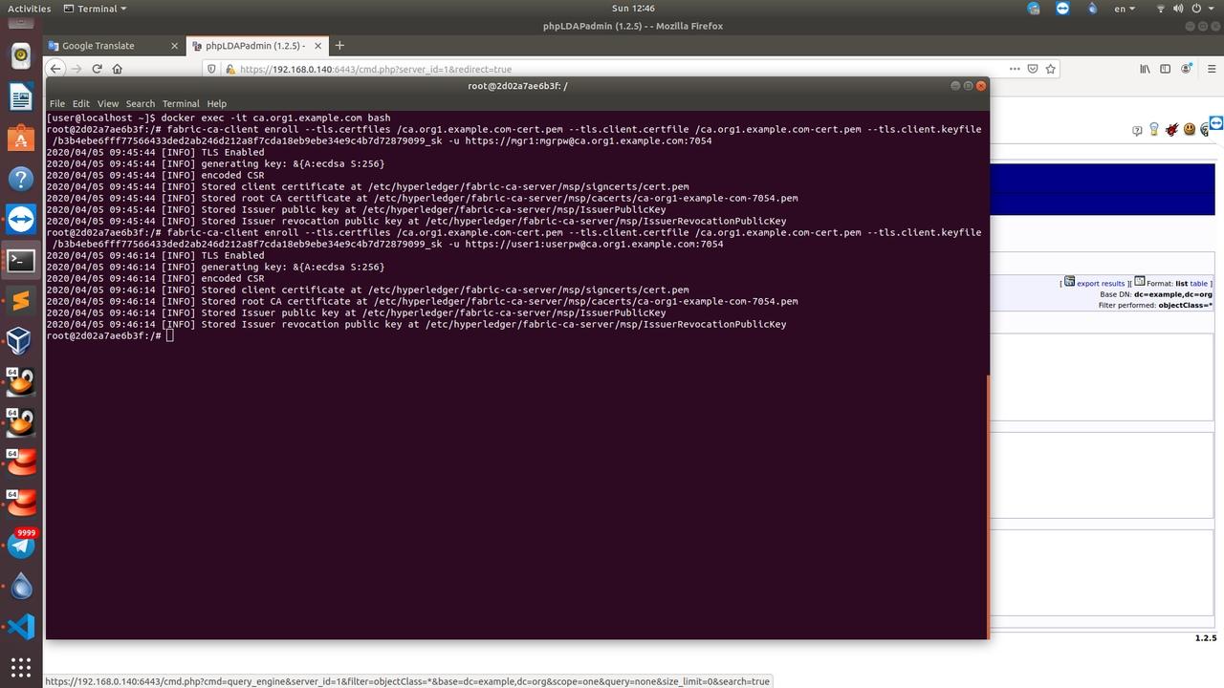Open the terminal View menu
The height and width of the screenshot is (688, 1224).
point(108,103)
